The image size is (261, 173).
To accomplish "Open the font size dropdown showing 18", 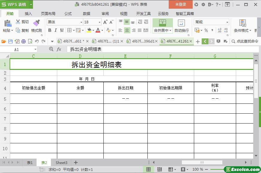I will pyautogui.click(x=100, y=22).
